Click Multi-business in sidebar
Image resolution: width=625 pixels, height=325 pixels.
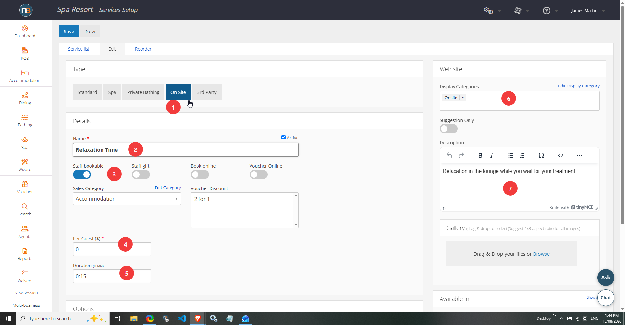click(x=26, y=305)
